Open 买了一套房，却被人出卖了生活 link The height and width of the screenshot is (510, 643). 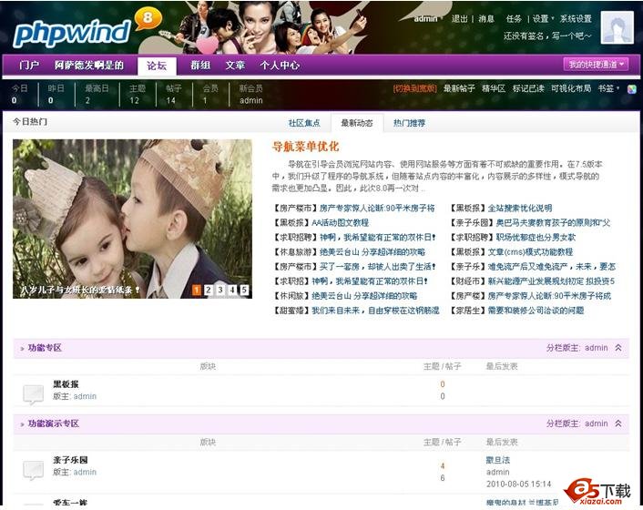point(377,267)
